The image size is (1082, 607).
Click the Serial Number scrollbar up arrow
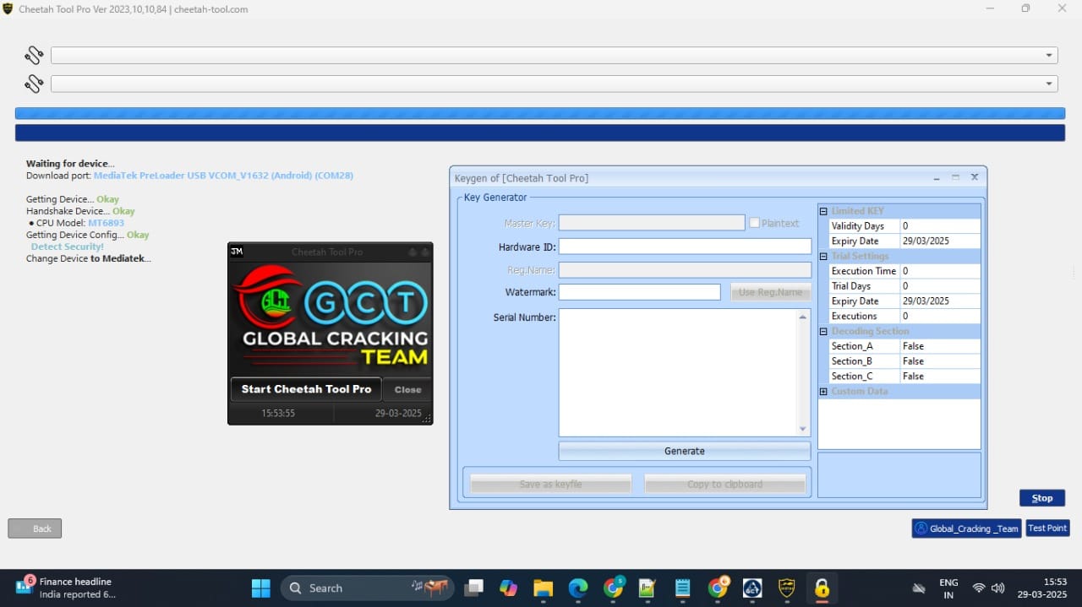coord(803,317)
